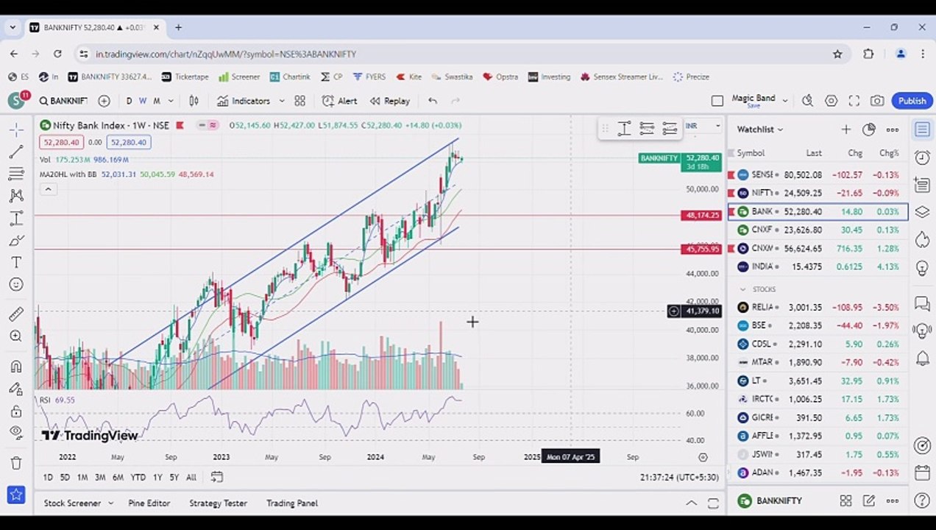Create an Alert
This screenshot has width=936, height=530.
click(339, 101)
